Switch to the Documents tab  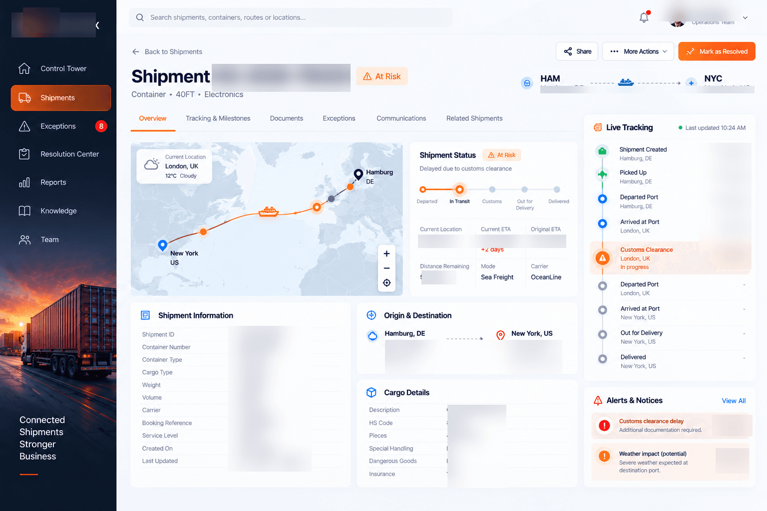[x=287, y=118]
